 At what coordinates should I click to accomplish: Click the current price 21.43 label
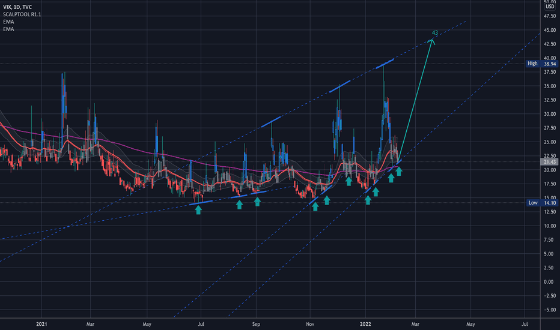(550, 162)
